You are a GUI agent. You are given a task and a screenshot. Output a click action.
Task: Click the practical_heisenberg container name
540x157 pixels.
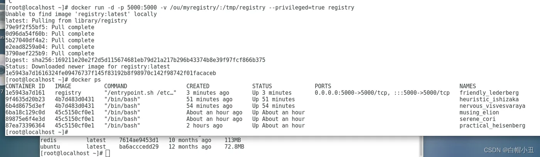click(492, 126)
